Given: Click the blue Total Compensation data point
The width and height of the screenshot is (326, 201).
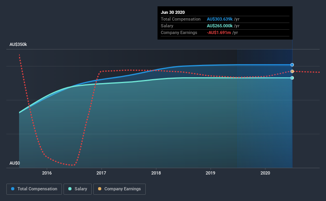Looking at the screenshot, I should 292,65.
